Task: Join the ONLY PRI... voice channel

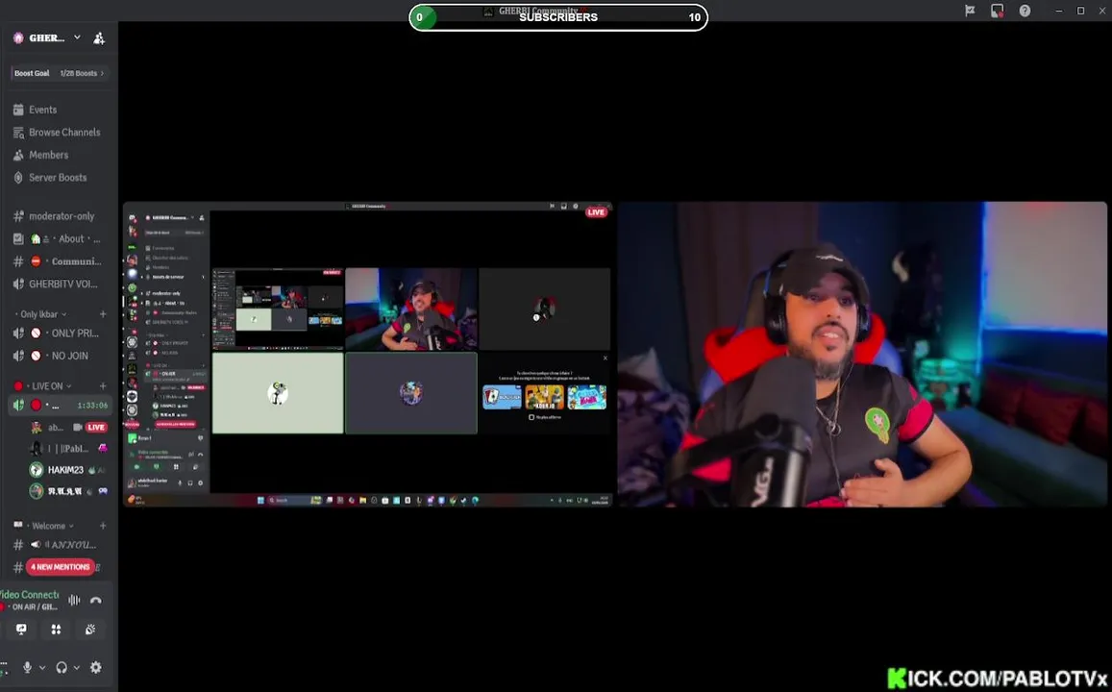Action: pos(61,334)
